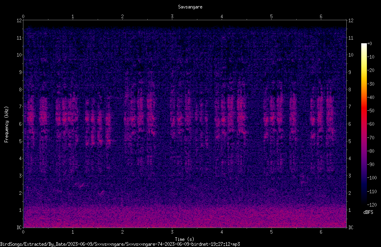Select the -90 color scale label

click(371, 165)
